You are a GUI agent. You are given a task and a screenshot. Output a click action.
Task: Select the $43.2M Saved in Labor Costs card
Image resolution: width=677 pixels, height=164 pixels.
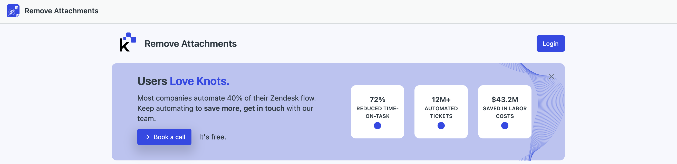[504, 112]
